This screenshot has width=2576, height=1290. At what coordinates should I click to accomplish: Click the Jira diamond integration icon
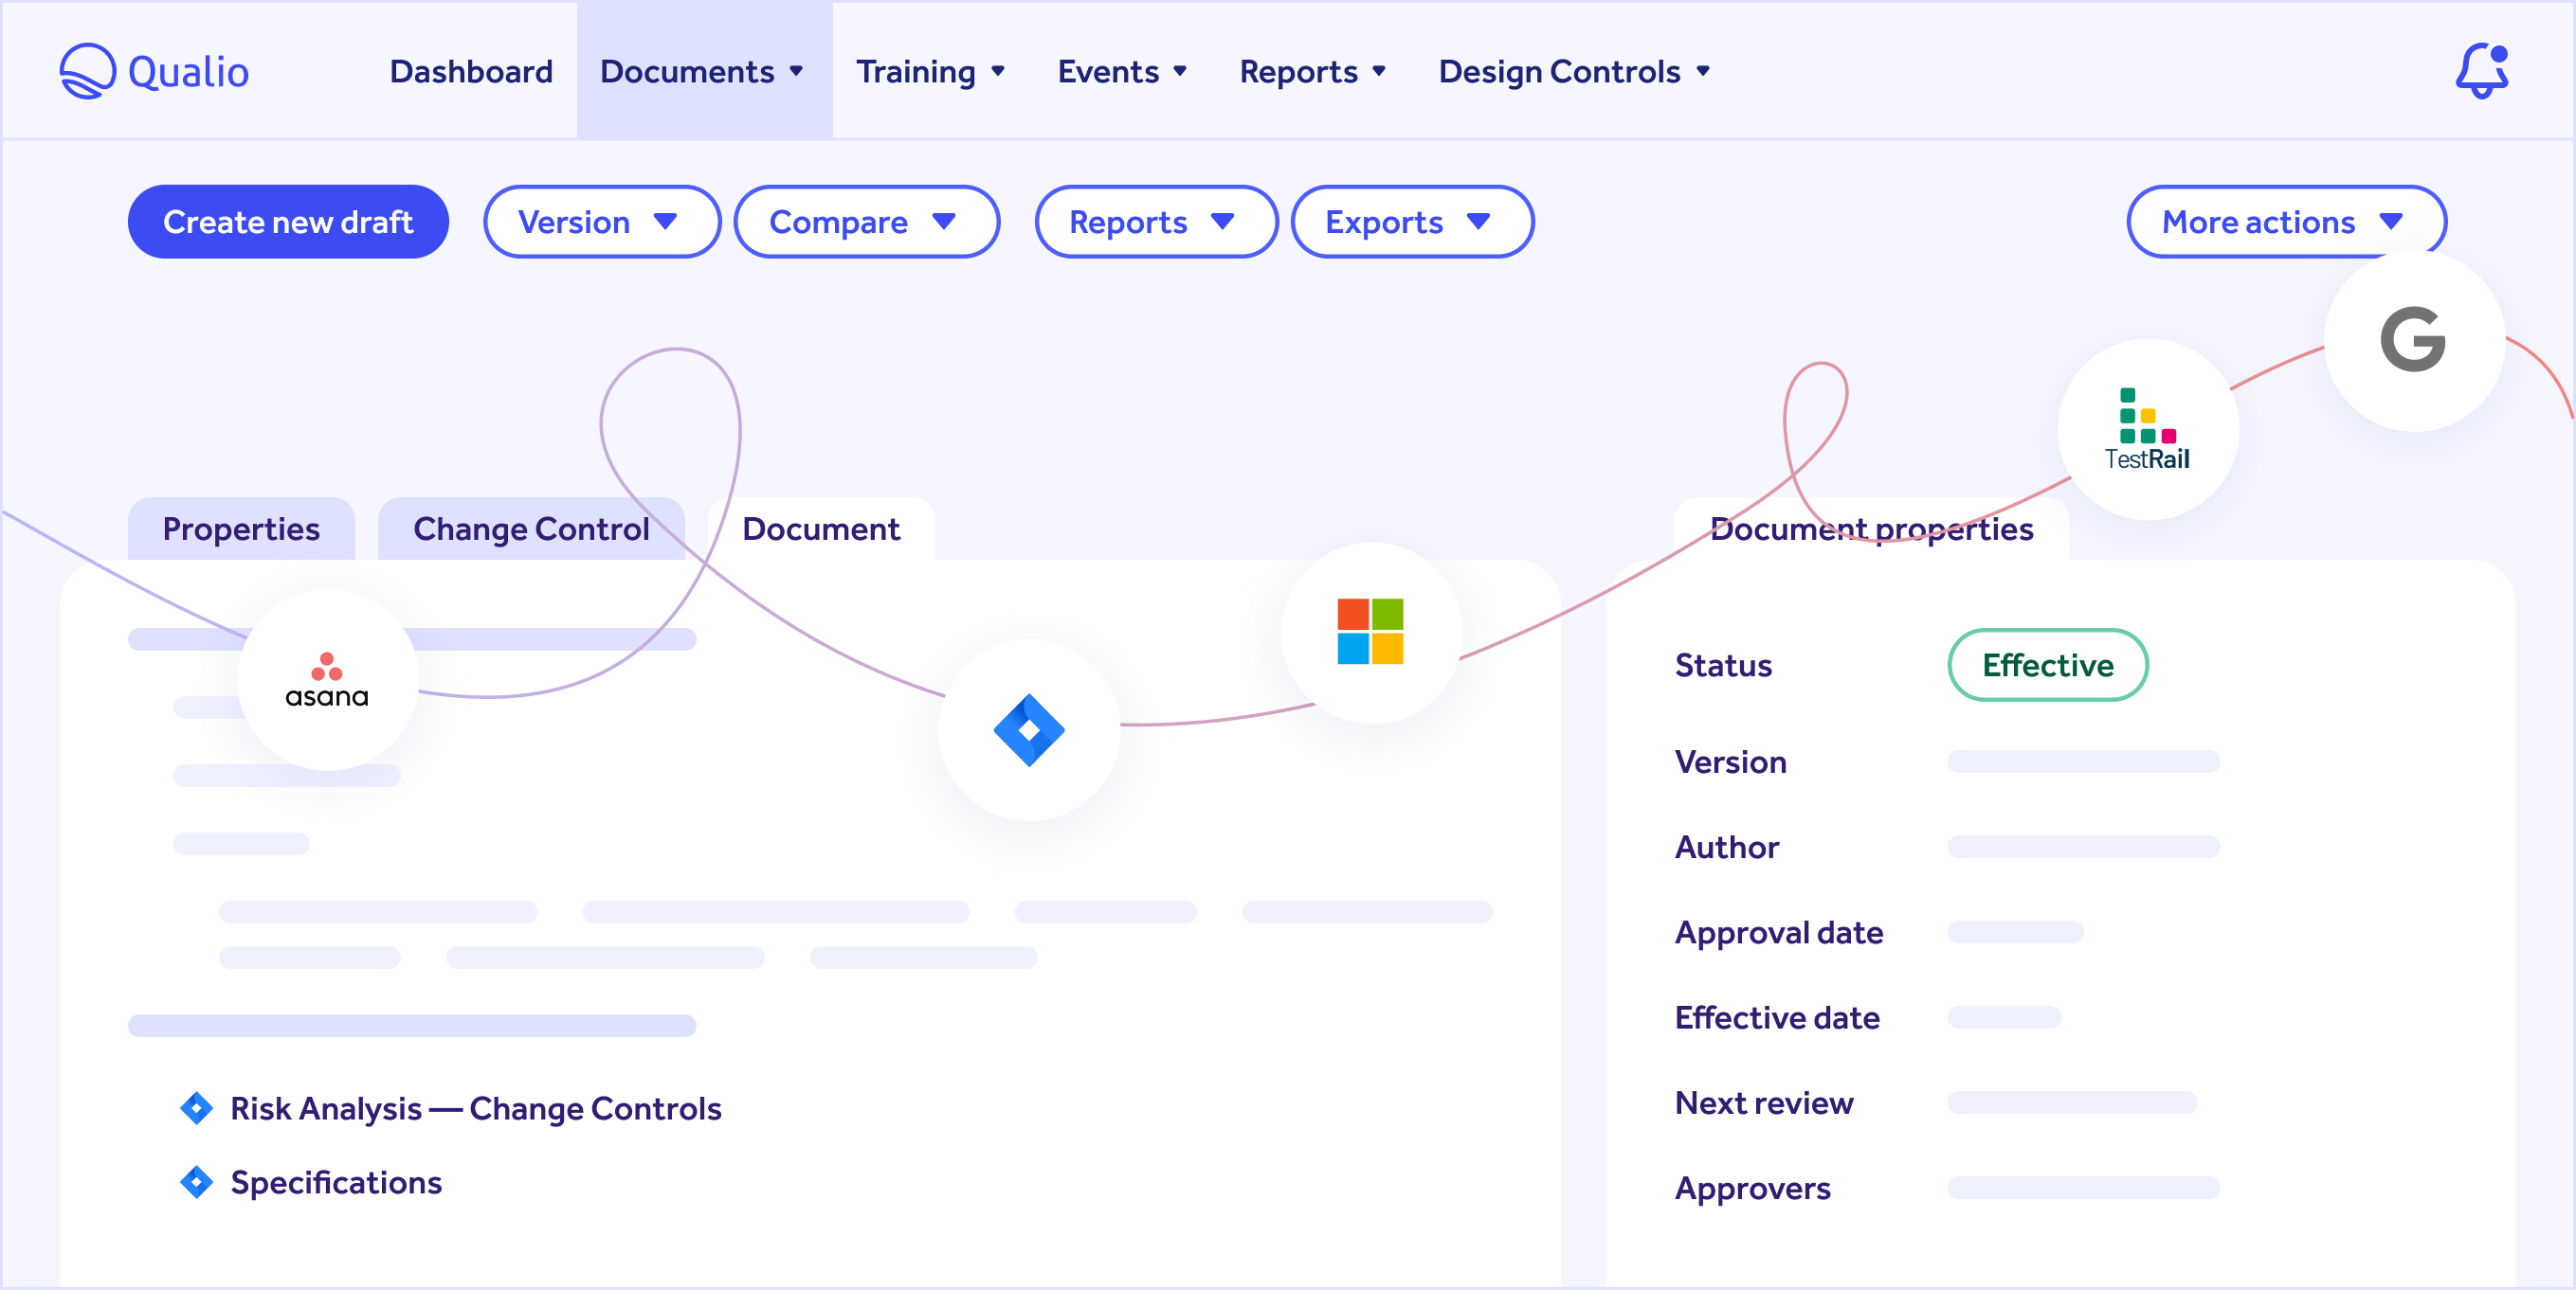1029,730
